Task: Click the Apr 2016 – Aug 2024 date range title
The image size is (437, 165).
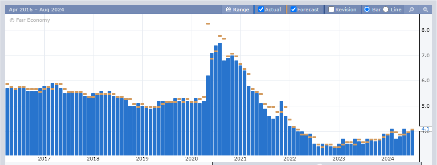Action: pos(36,10)
